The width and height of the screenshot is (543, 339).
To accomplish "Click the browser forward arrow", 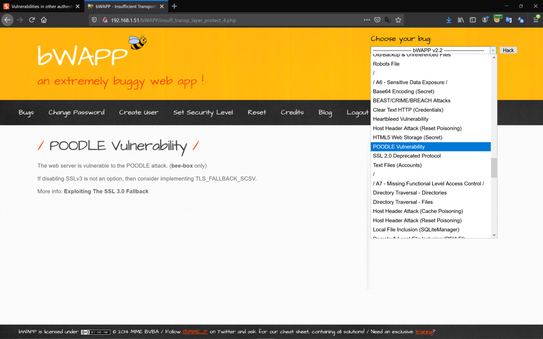I will click(19, 20).
